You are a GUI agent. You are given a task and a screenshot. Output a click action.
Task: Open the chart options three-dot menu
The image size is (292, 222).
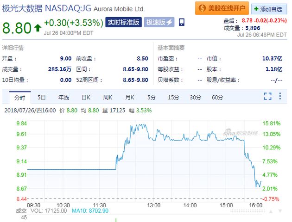(x=280, y=96)
